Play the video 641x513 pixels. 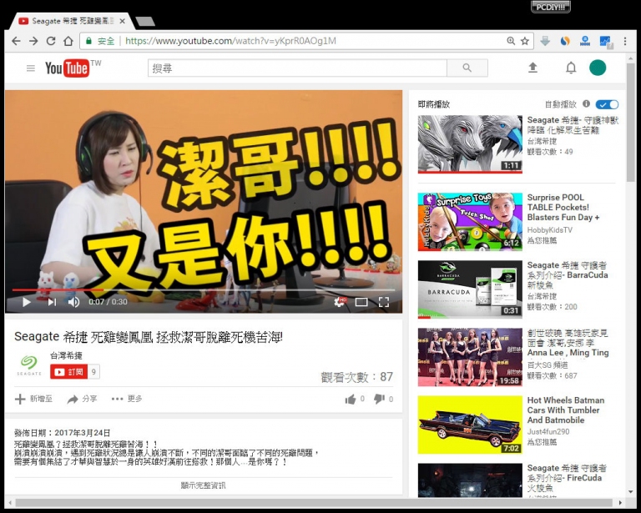point(27,302)
